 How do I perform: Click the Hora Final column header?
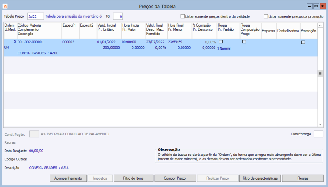[x=180, y=30]
